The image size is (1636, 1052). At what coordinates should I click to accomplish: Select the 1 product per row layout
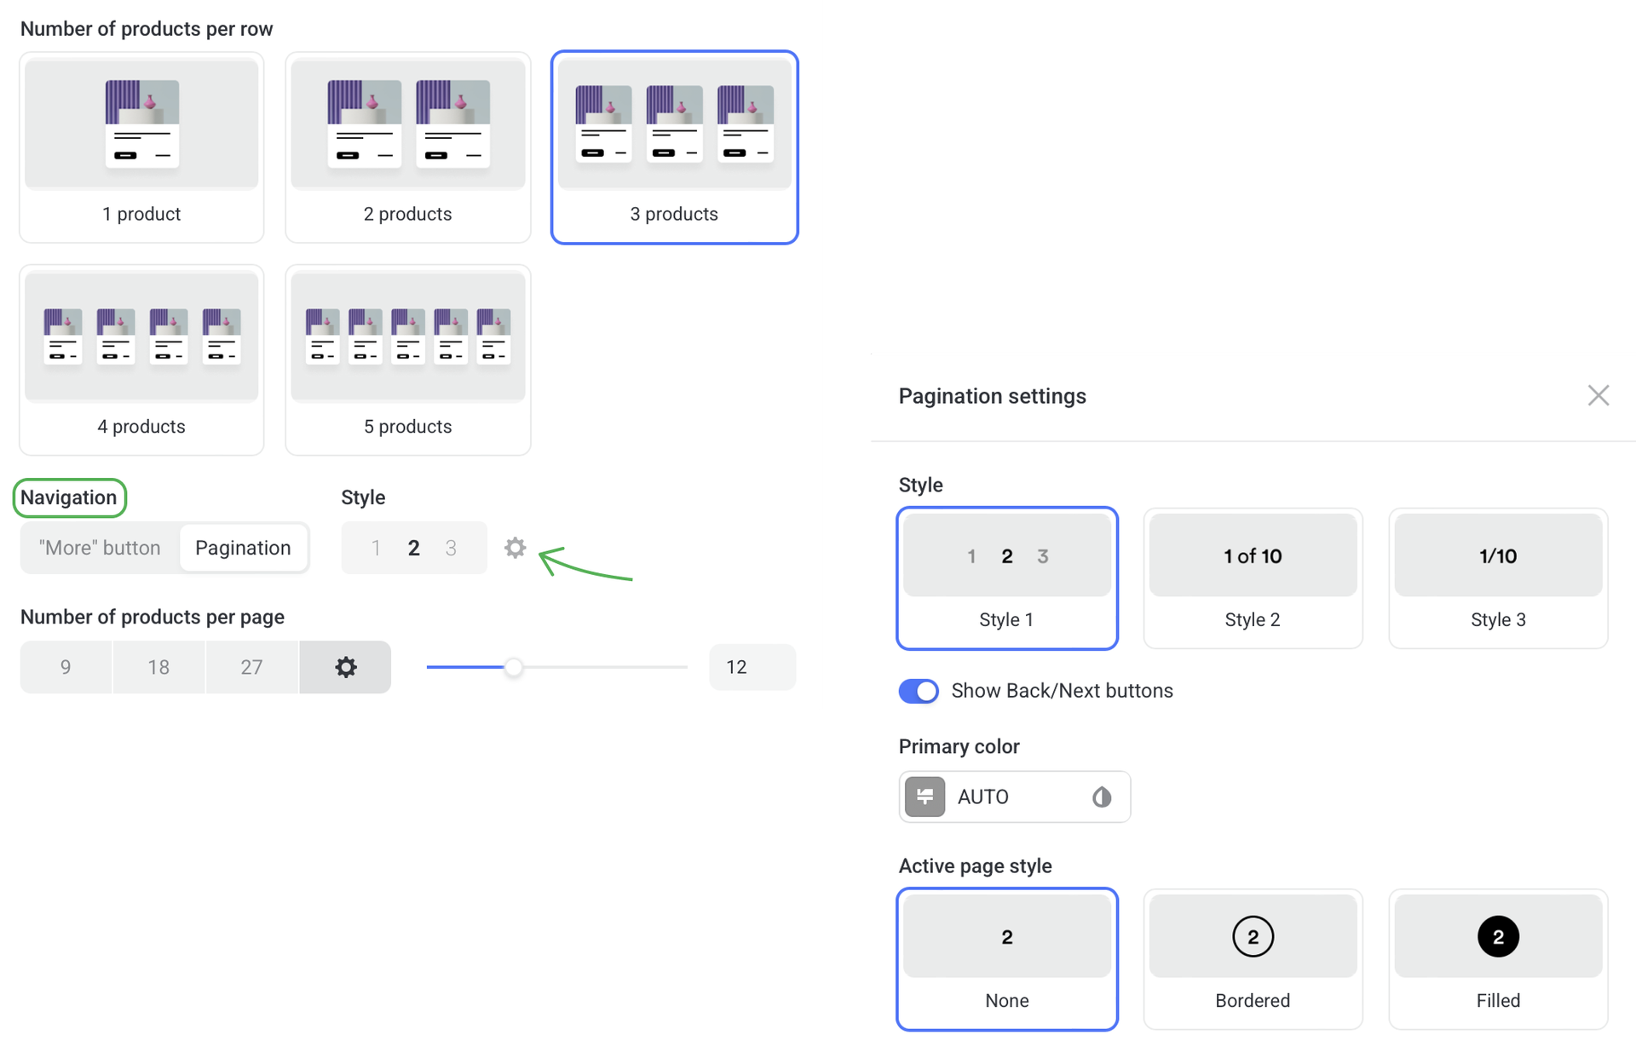click(x=141, y=147)
